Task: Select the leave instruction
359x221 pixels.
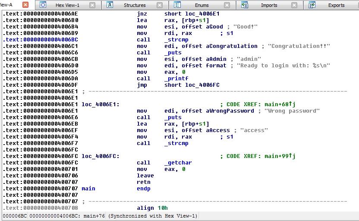Action: tap(145, 176)
